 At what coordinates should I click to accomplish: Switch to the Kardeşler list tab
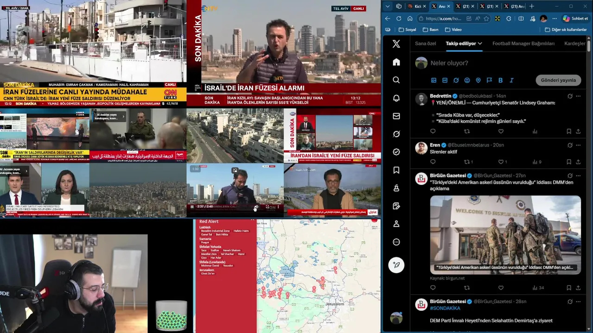coord(575,43)
